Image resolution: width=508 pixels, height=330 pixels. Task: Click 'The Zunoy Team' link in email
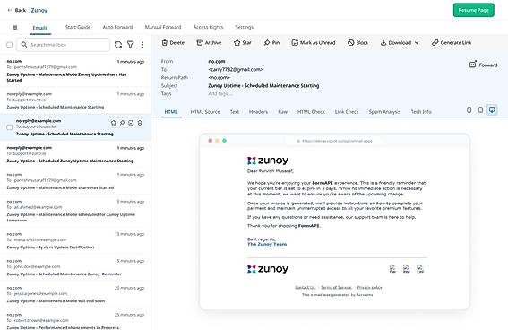coord(267,244)
